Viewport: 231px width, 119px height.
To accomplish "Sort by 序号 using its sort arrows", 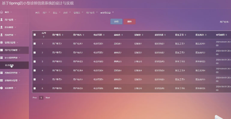I will [x=43, y=37].
